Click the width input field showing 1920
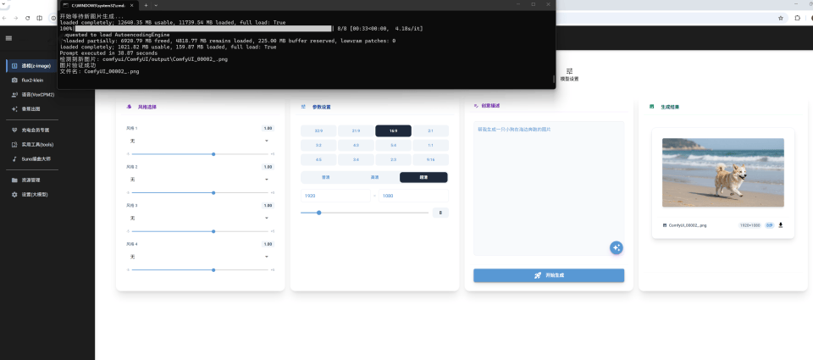Screen dimensions: 813x360 point(335,196)
